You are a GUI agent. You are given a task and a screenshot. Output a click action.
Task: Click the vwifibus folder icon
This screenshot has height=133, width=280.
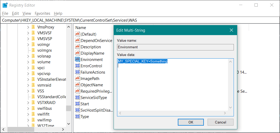point(33,108)
